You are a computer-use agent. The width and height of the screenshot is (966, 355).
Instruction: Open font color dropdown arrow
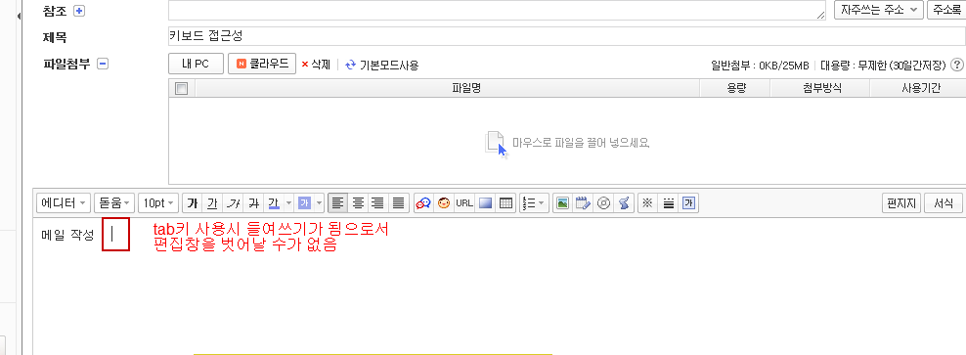[289, 202]
